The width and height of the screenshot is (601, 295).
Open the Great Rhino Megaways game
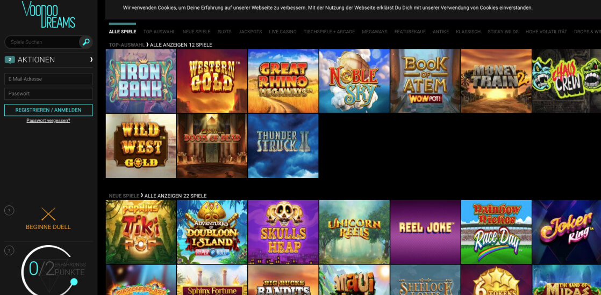tap(283, 81)
